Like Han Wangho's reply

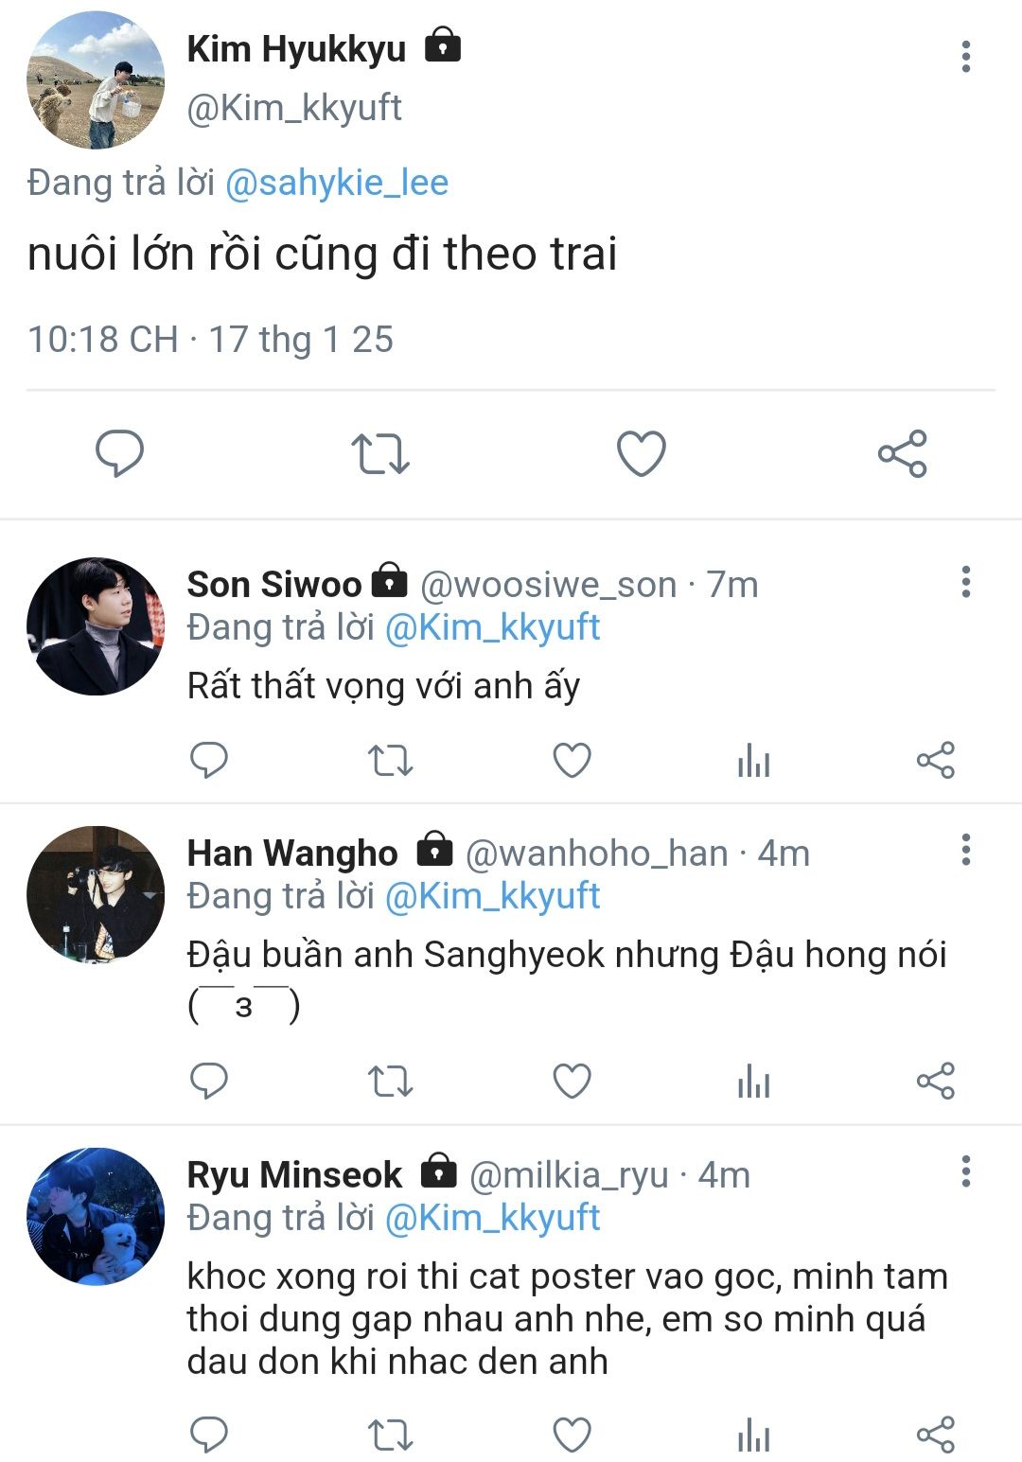[573, 1081]
